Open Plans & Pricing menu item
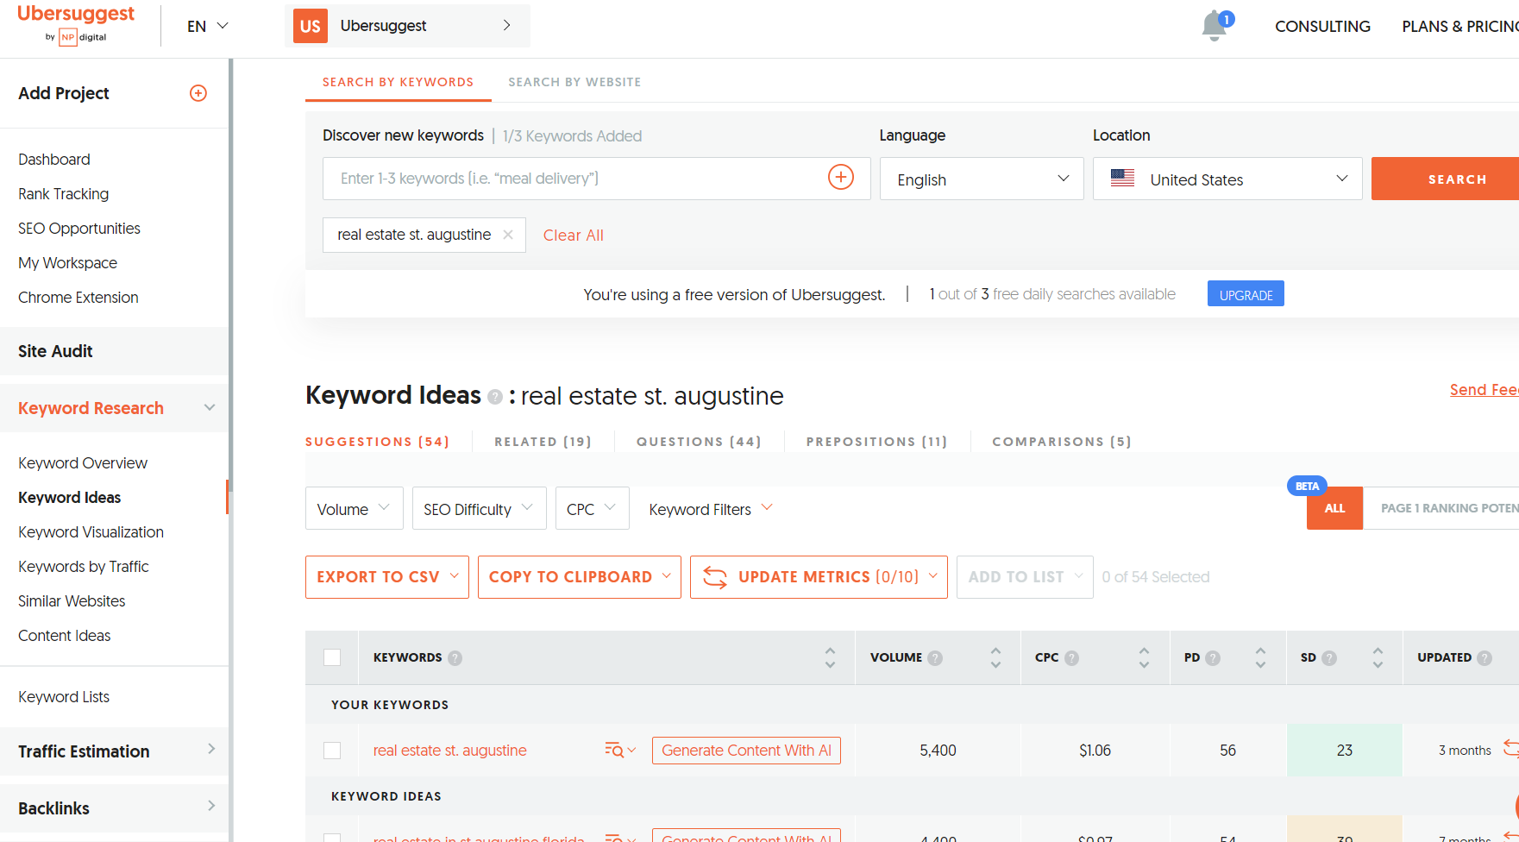Screen dimensions: 1519x842 (x=1460, y=27)
